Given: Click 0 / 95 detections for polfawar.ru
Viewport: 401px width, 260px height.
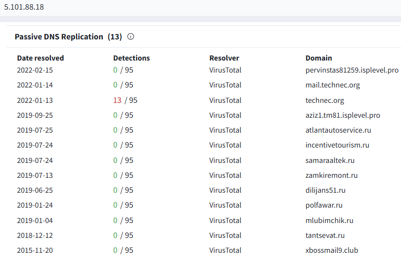Looking at the screenshot, I should pos(123,205).
